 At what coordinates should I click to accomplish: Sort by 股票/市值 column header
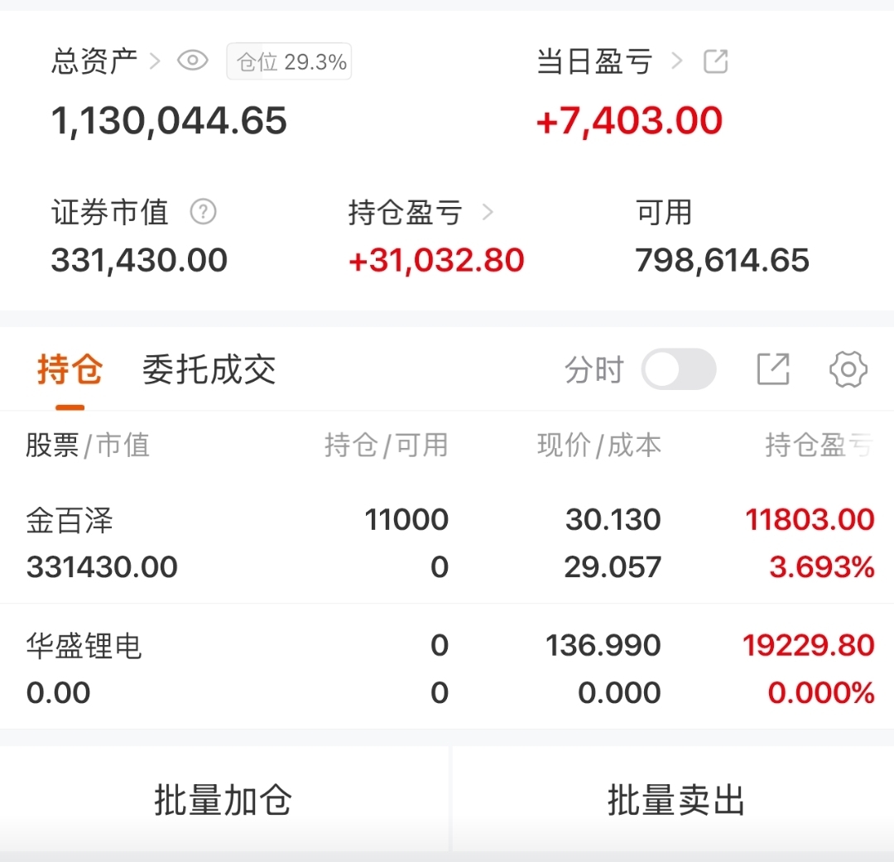click(x=88, y=445)
